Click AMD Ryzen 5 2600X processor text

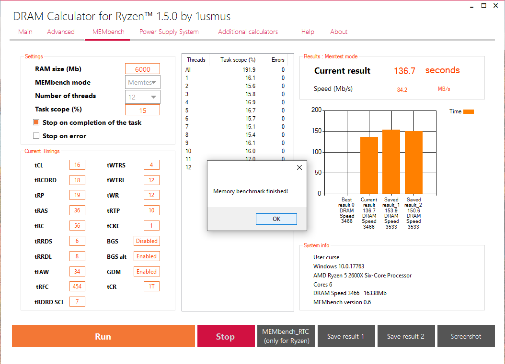click(362, 276)
